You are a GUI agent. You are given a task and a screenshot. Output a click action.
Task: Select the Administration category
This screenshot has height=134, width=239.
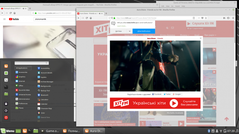[x=23, y=99]
